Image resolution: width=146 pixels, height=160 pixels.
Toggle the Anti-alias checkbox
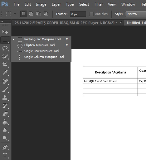[91, 14]
